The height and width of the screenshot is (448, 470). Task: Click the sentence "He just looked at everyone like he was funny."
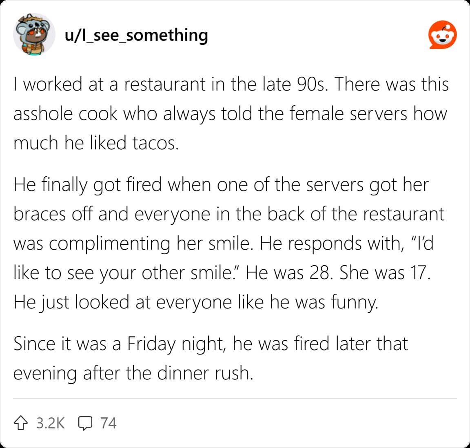point(196,302)
